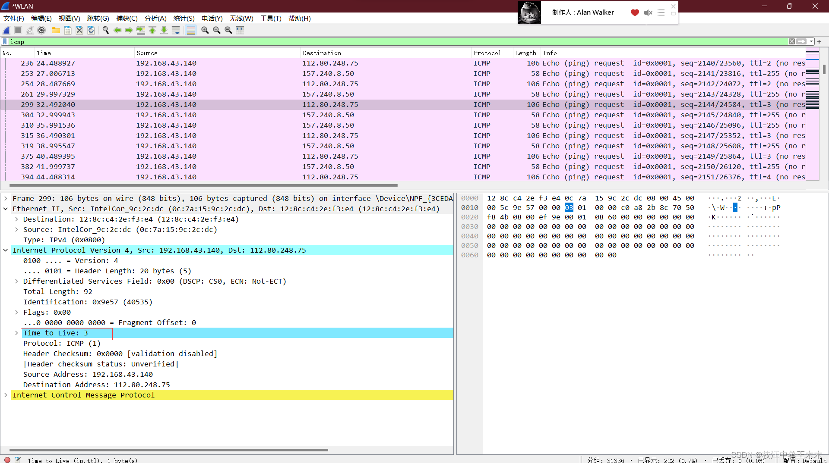
Task: Stop the running packet capture
Action: 18,30
